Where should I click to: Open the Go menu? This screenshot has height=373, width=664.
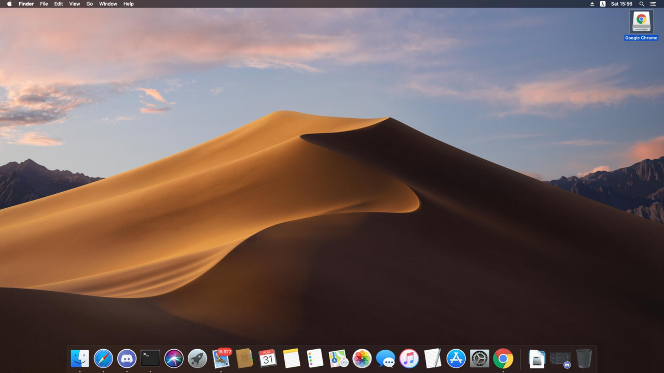(90, 4)
